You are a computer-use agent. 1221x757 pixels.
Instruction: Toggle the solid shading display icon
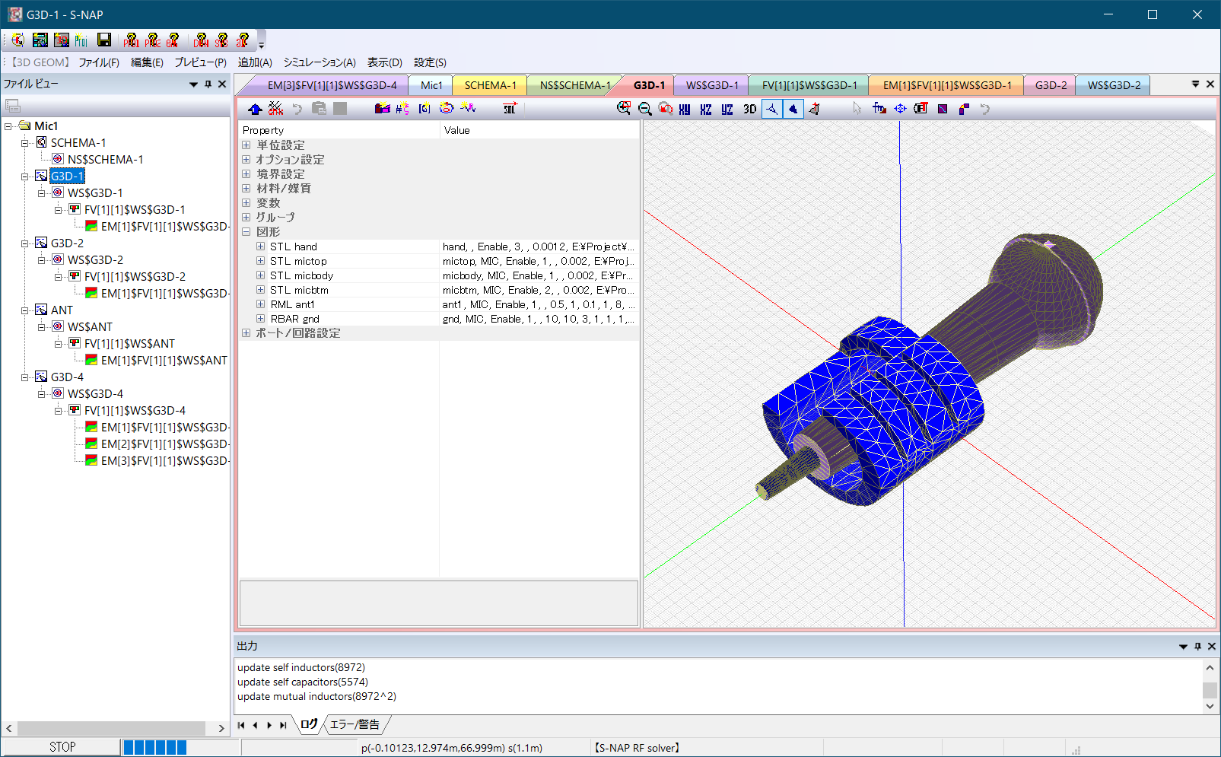point(793,109)
